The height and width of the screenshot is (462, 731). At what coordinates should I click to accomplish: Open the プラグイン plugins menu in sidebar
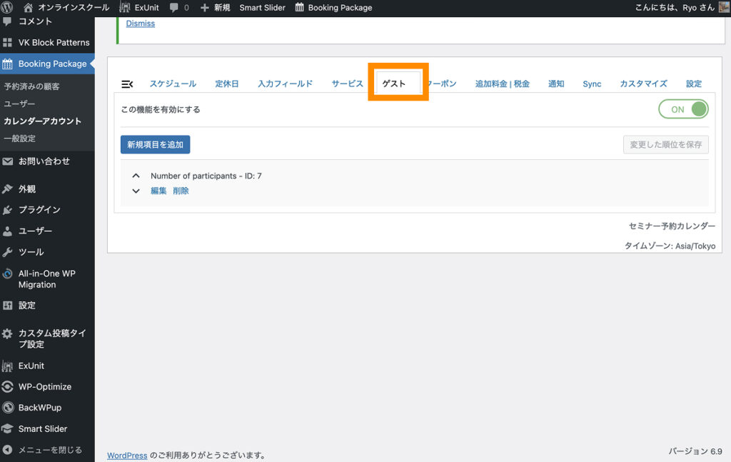[39, 210]
